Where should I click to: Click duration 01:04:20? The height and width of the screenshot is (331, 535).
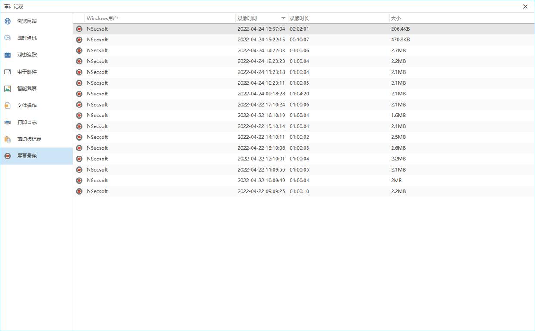coord(299,94)
